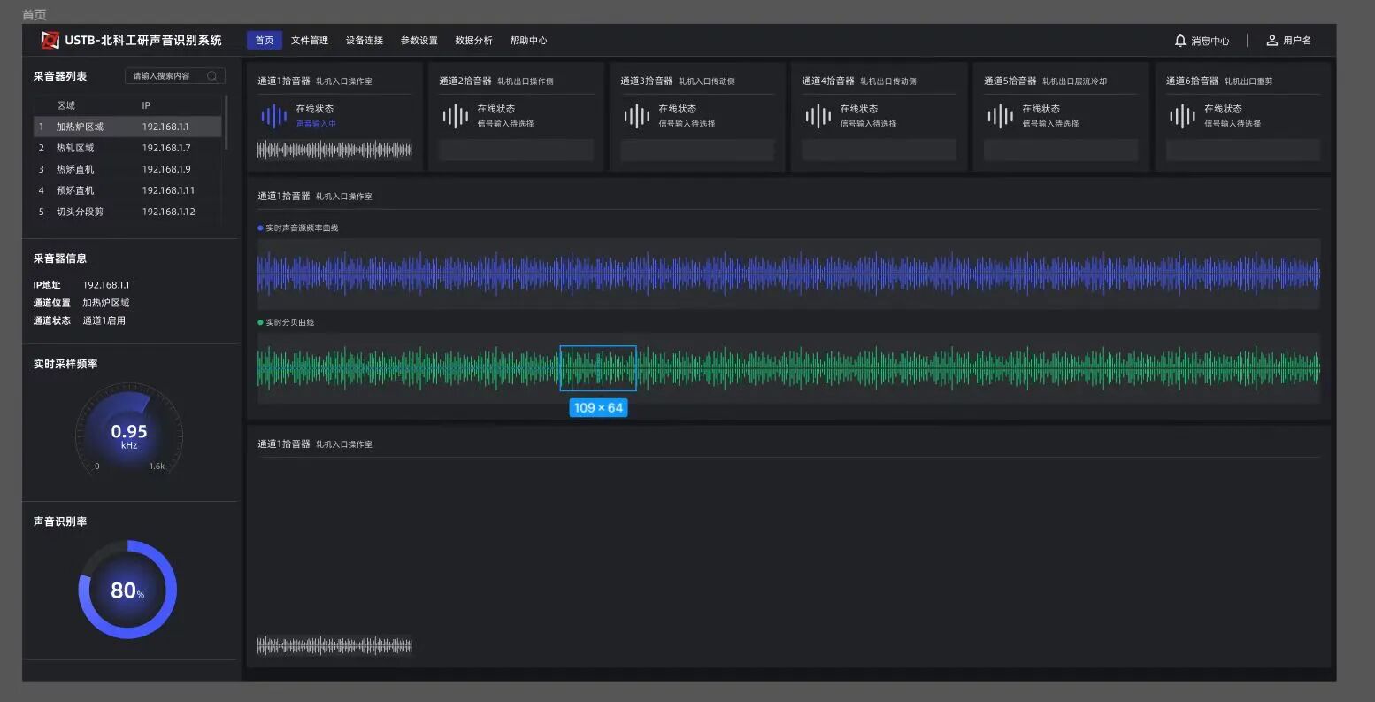Click the 请输入搜索内容 search field
Viewport: 1375px width, 702px height.
(166, 76)
